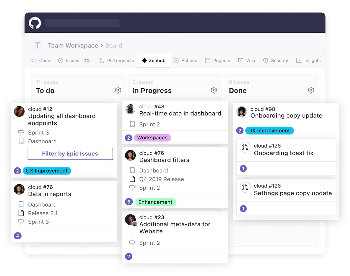Click the In Progress column title
Viewport: 350px width, 276px height.
[x=152, y=90]
